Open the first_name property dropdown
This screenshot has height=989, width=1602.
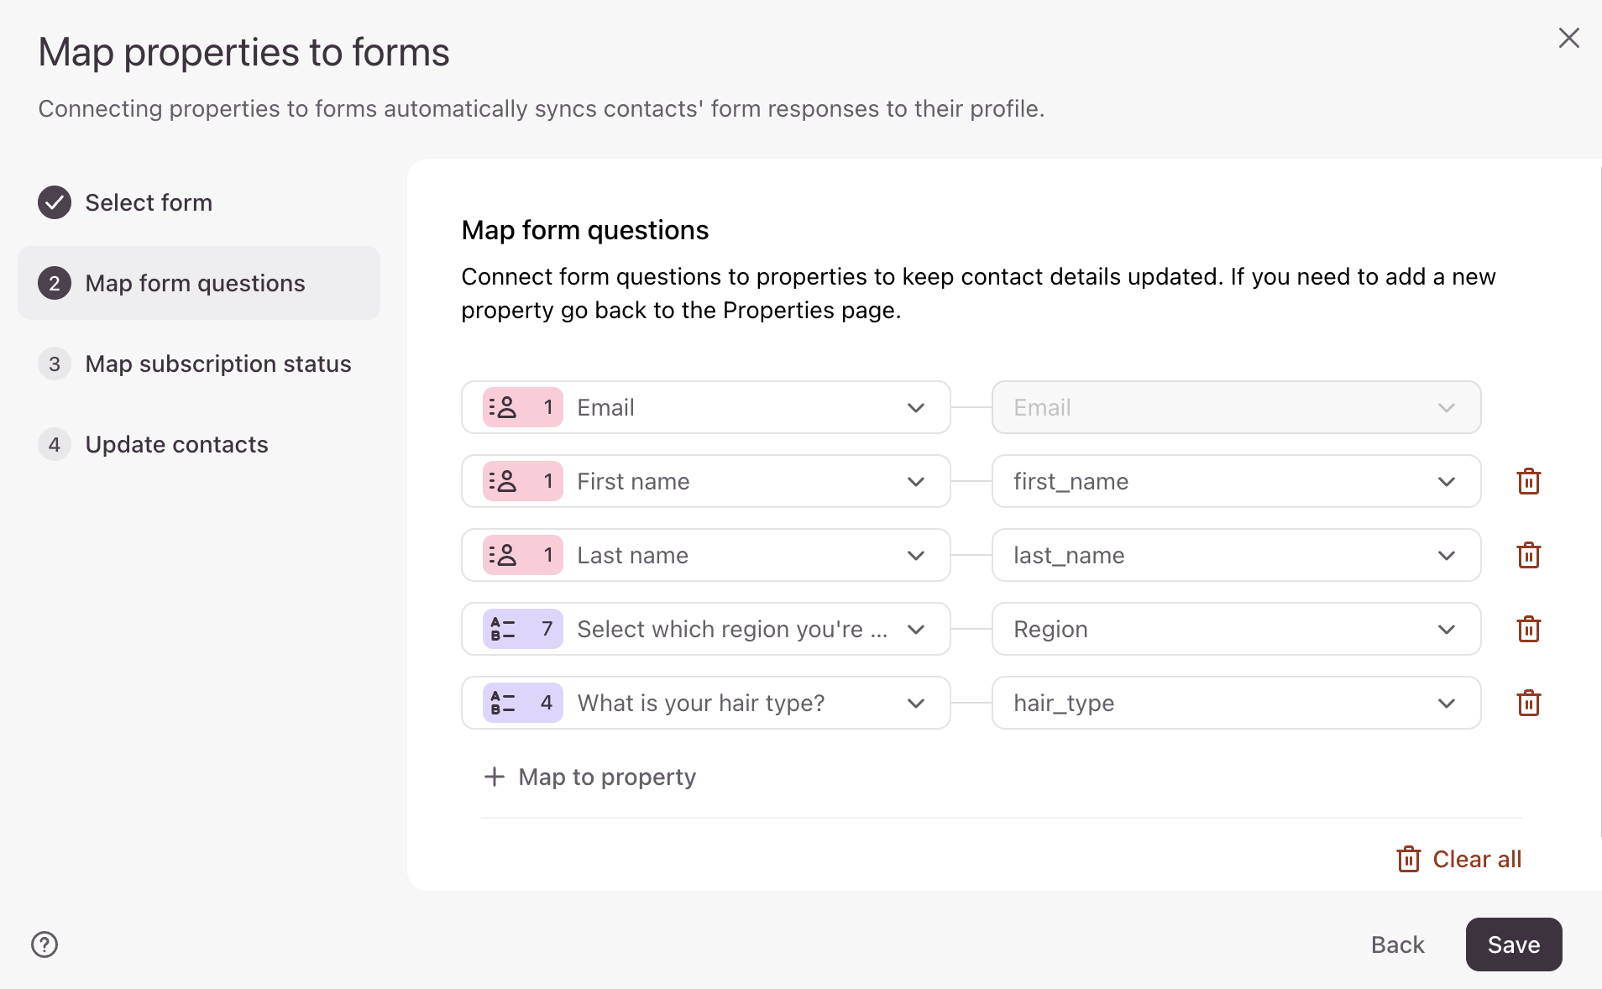click(1236, 481)
